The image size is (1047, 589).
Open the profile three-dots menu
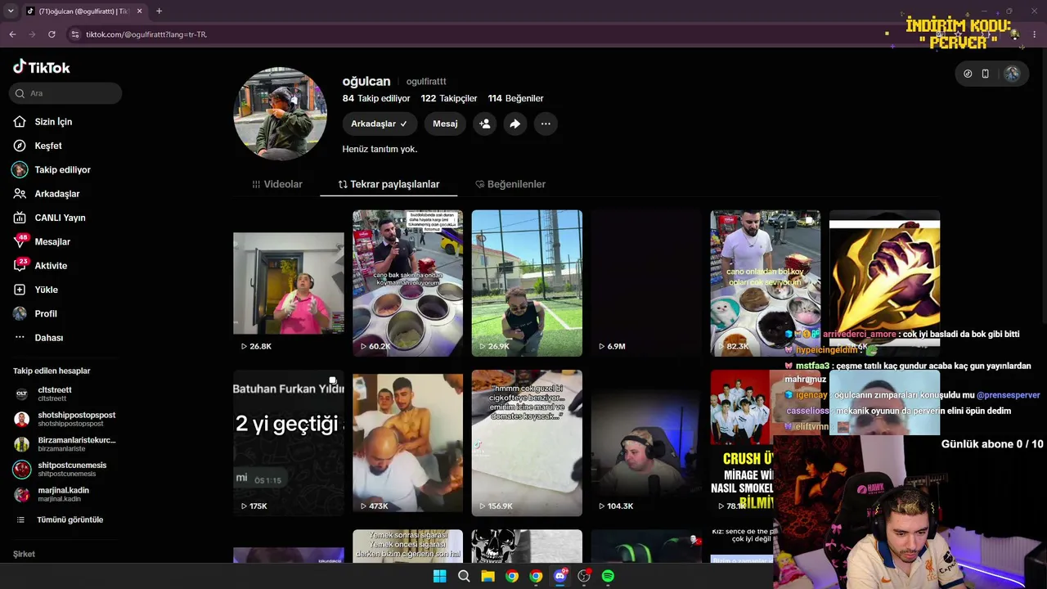pyautogui.click(x=545, y=124)
